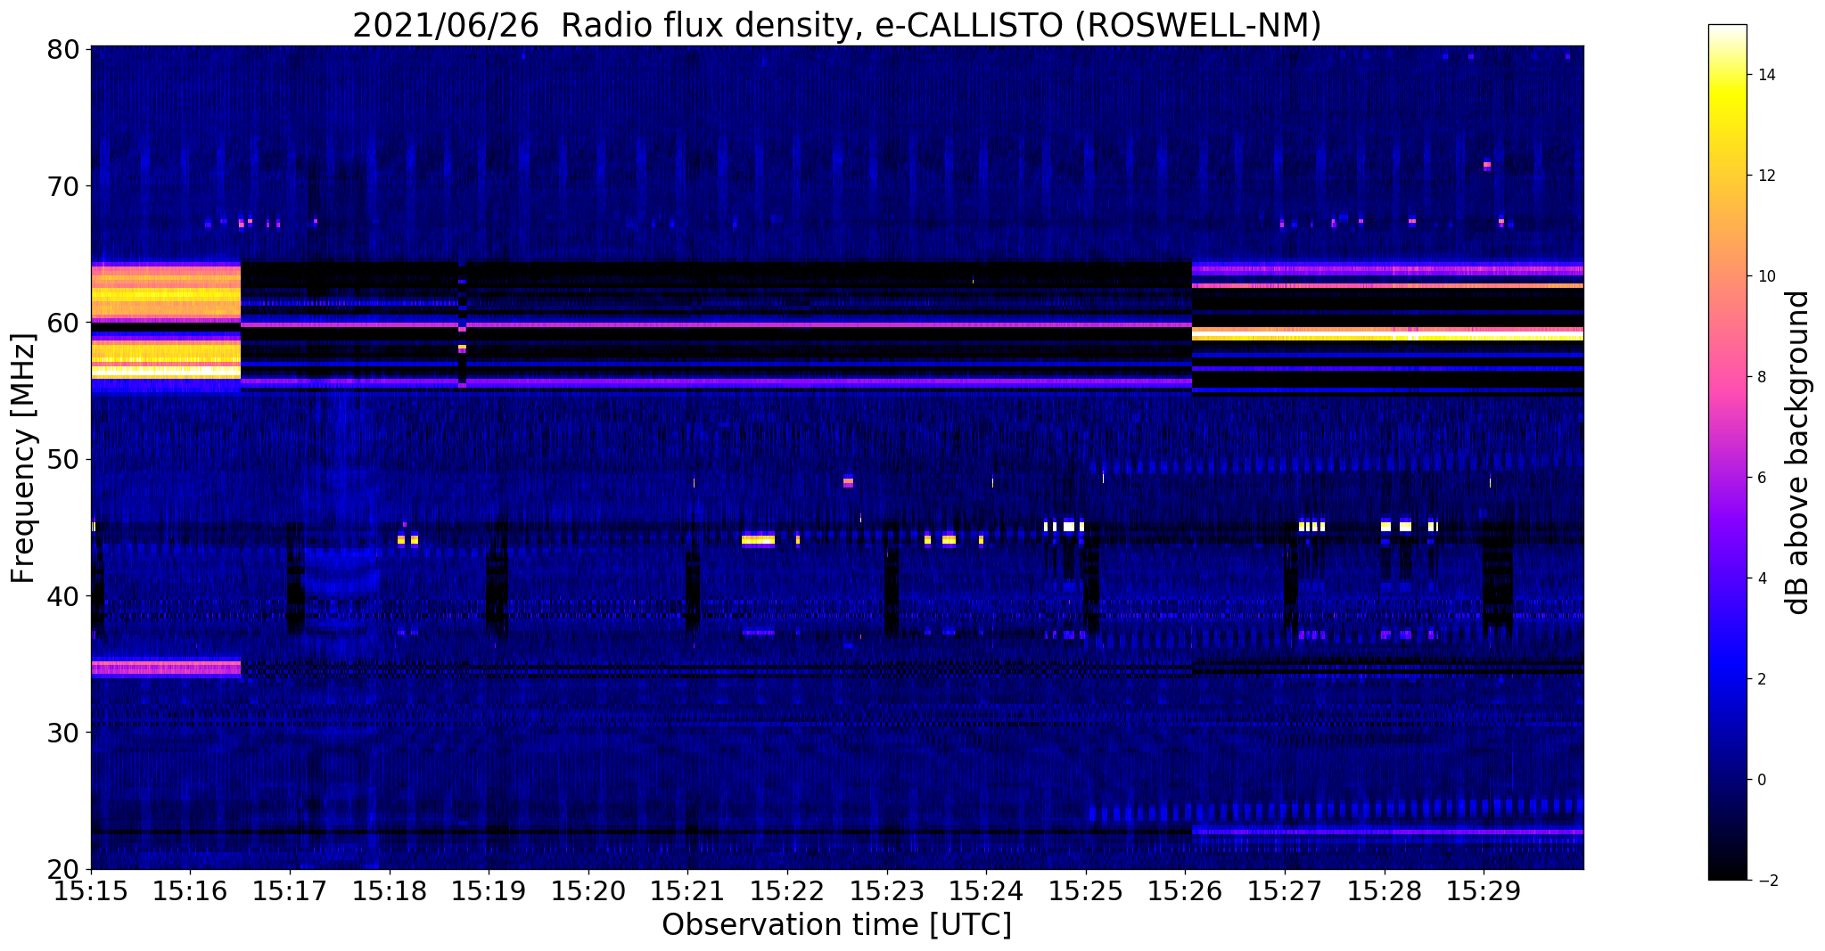Image resolution: width=1825 pixels, height=951 pixels.
Task: Click the purple band at 23 MHz after 15:26
Action: (x=1387, y=832)
